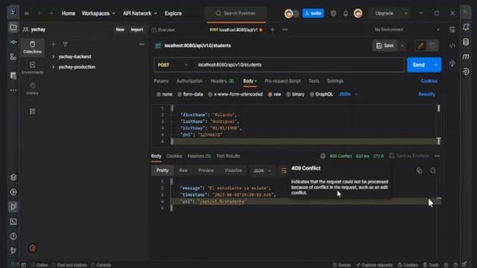Open the Upgrade dropdown arrow
Screen dimensions: 477x268
click(405, 13)
